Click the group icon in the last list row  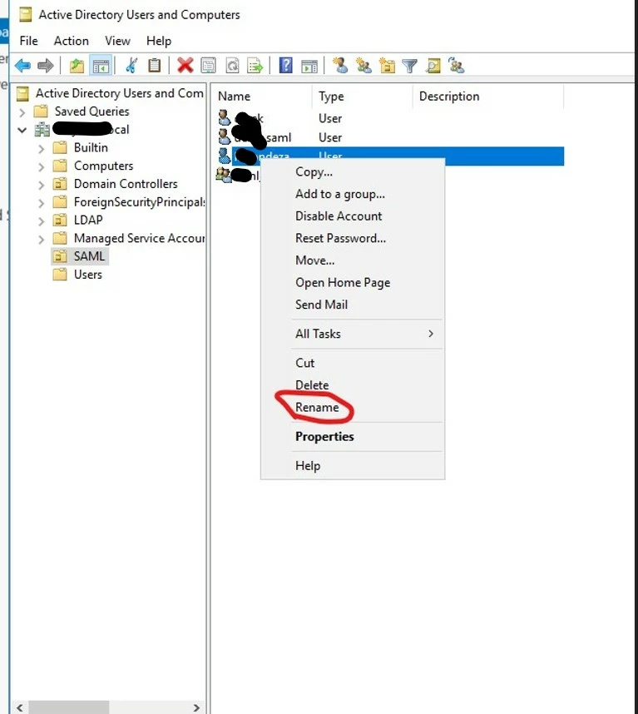[x=224, y=175]
